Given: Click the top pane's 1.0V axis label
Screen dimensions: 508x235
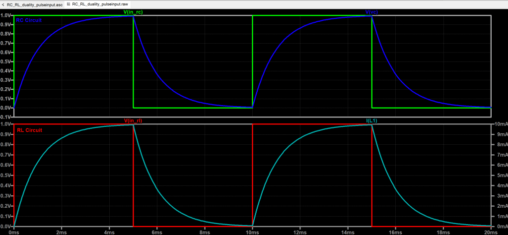Looking at the screenshot, I should pyautogui.click(x=6, y=15).
